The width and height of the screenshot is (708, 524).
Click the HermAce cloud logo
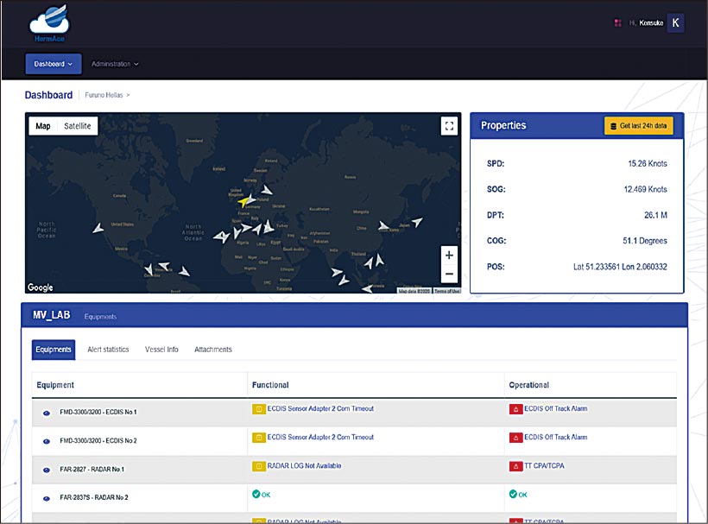tap(49, 23)
